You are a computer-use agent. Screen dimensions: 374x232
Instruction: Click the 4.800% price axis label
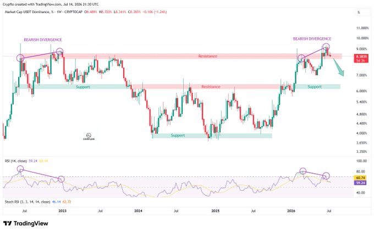click(362, 114)
